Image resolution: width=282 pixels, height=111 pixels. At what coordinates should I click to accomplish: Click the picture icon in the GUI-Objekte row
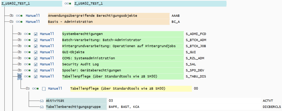coord(36,52)
